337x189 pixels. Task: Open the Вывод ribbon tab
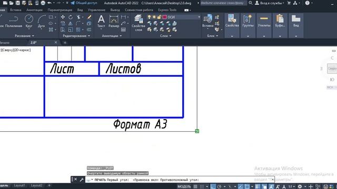[115, 10]
